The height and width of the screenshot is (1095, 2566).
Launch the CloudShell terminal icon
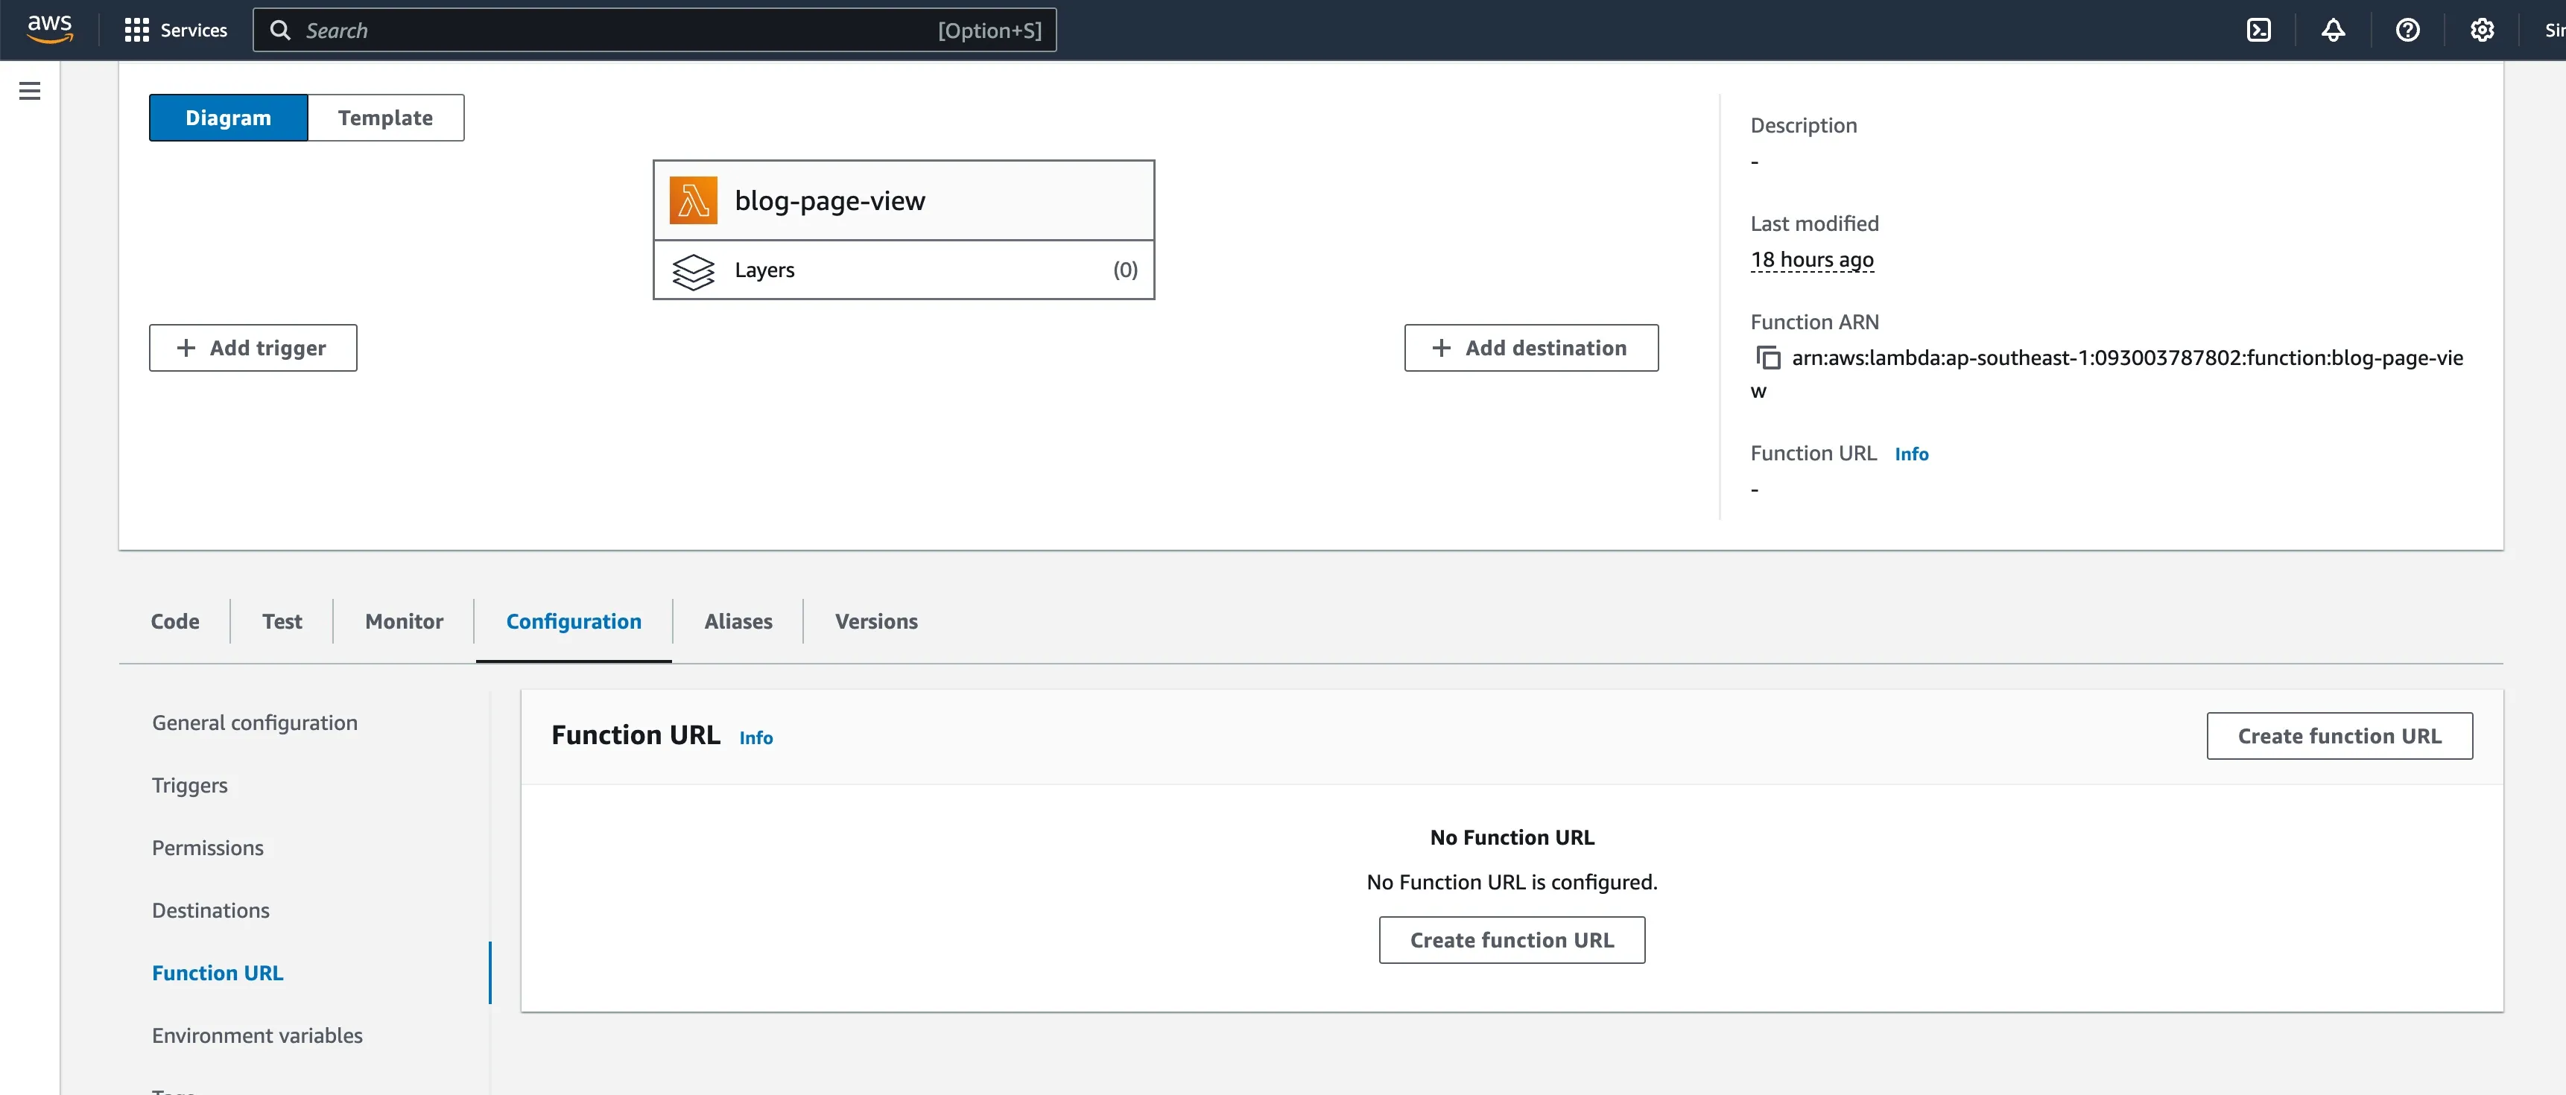[2258, 30]
